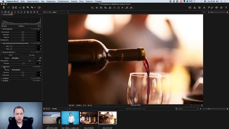Open the Composition crop tool tab icon

[x=18, y=12]
